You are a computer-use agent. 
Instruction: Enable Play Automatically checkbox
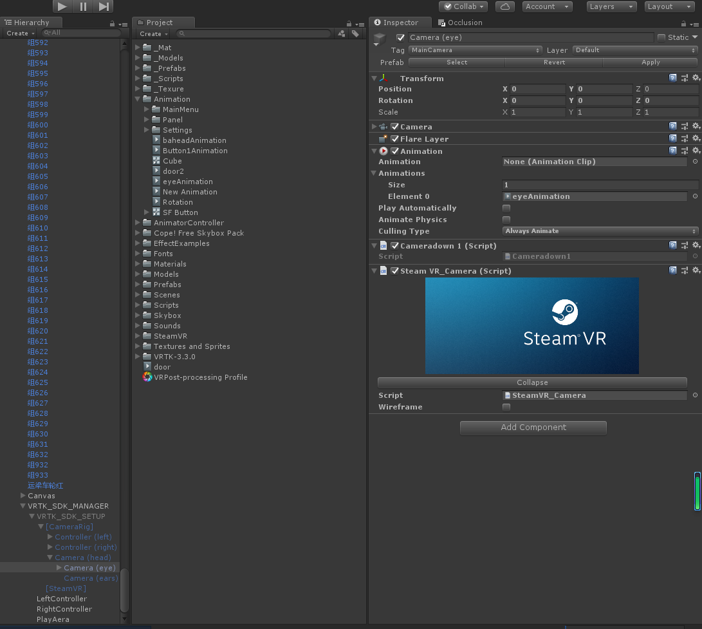(506, 209)
